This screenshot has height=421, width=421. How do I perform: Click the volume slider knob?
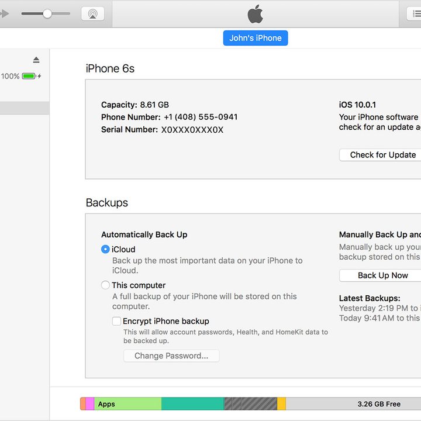coord(47,13)
